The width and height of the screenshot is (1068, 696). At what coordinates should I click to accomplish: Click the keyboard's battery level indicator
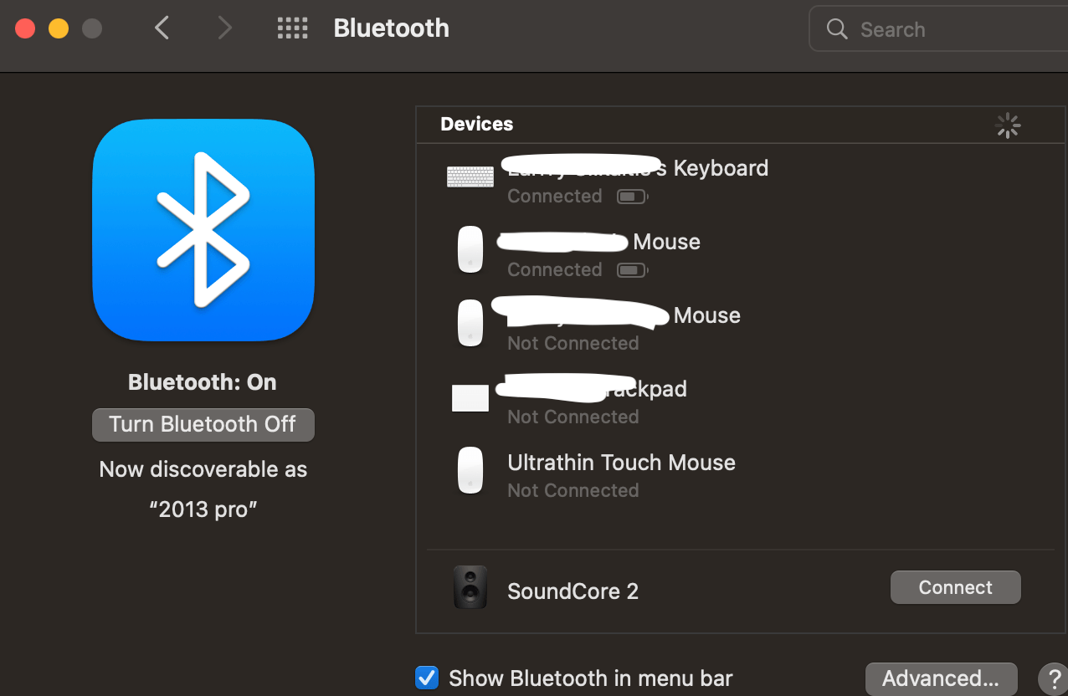tap(632, 196)
